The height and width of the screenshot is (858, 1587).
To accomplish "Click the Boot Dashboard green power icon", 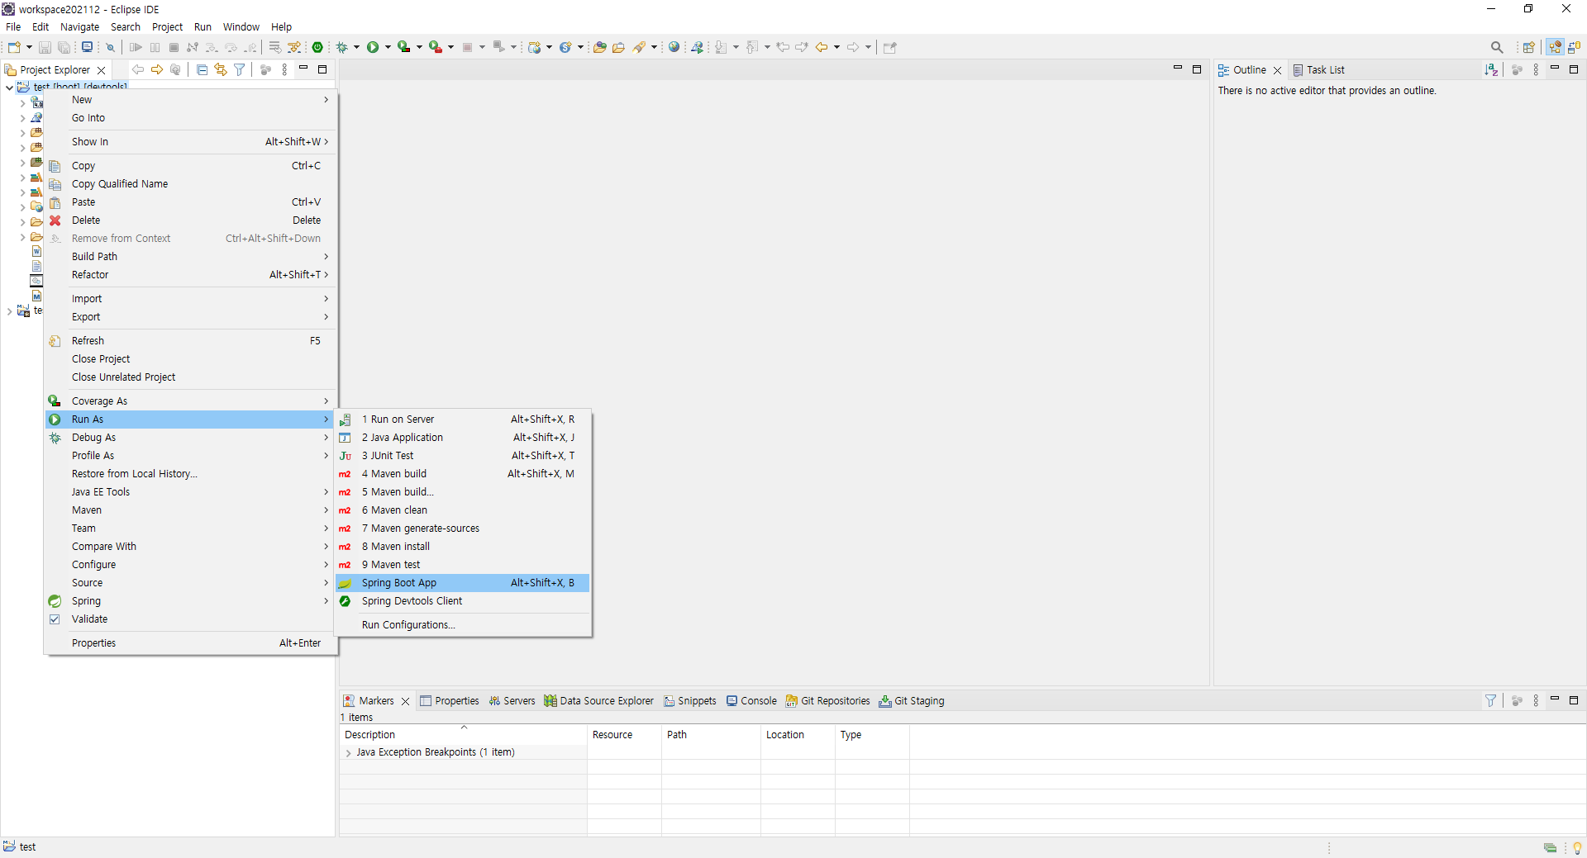I will (317, 47).
